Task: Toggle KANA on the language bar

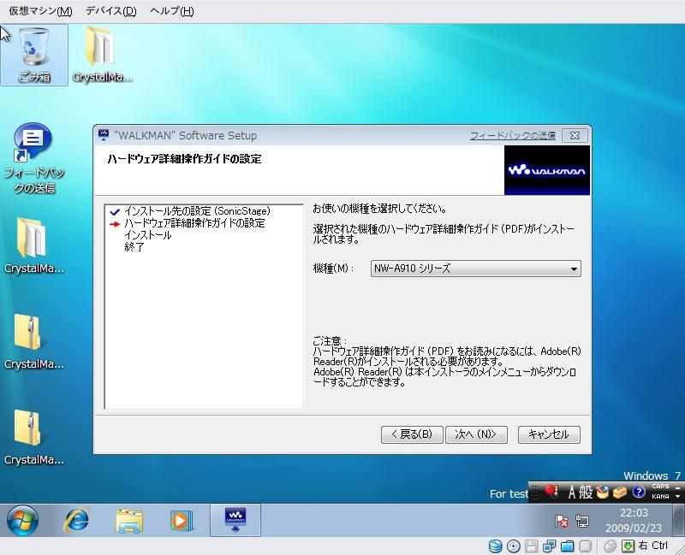Action: 660,497
